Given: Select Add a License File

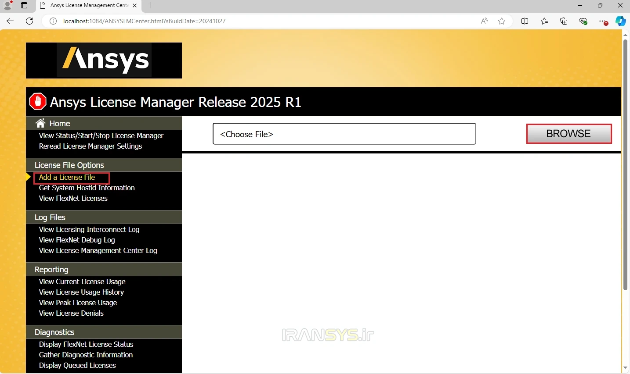Looking at the screenshot, I should (67, 177).
